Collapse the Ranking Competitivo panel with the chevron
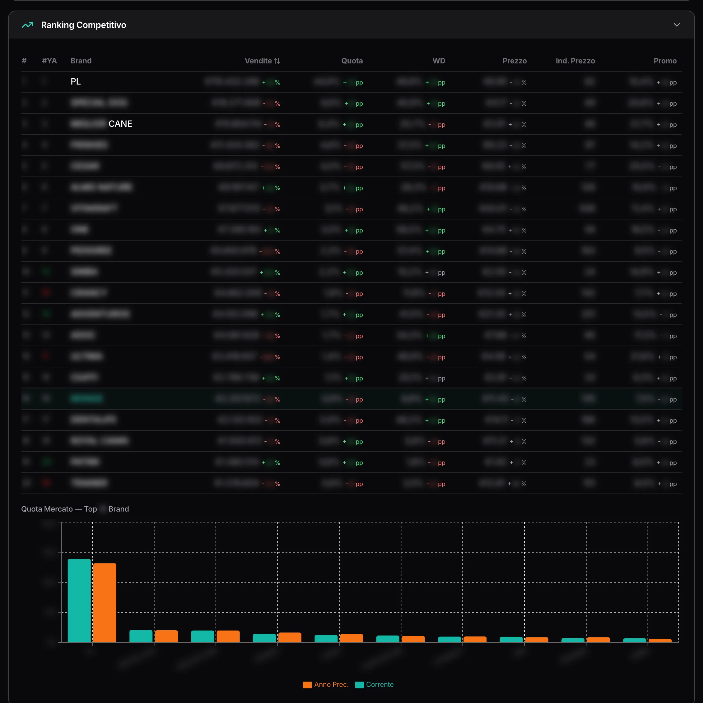 tap(677, 25)
